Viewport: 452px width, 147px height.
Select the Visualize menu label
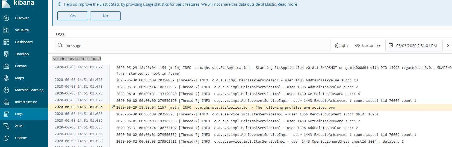pyautogui.click(x=22, y=30)
